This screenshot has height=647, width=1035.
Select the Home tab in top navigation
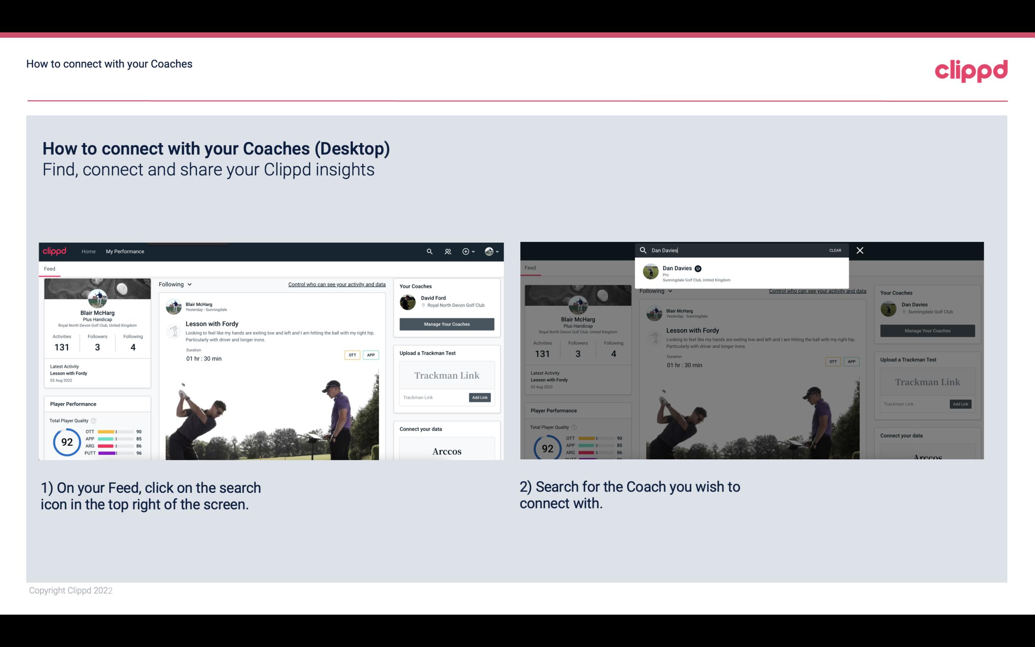(88, 251)
